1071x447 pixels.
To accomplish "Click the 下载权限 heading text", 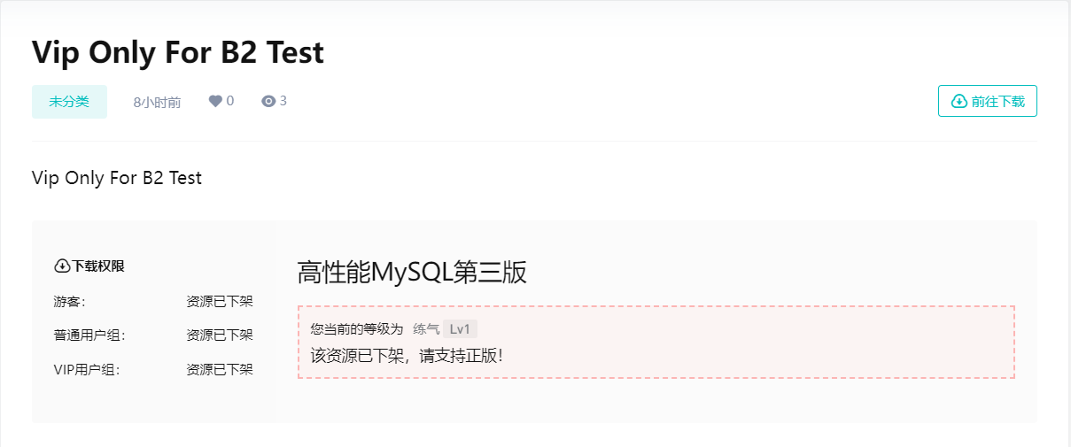I will click(98, 266).
